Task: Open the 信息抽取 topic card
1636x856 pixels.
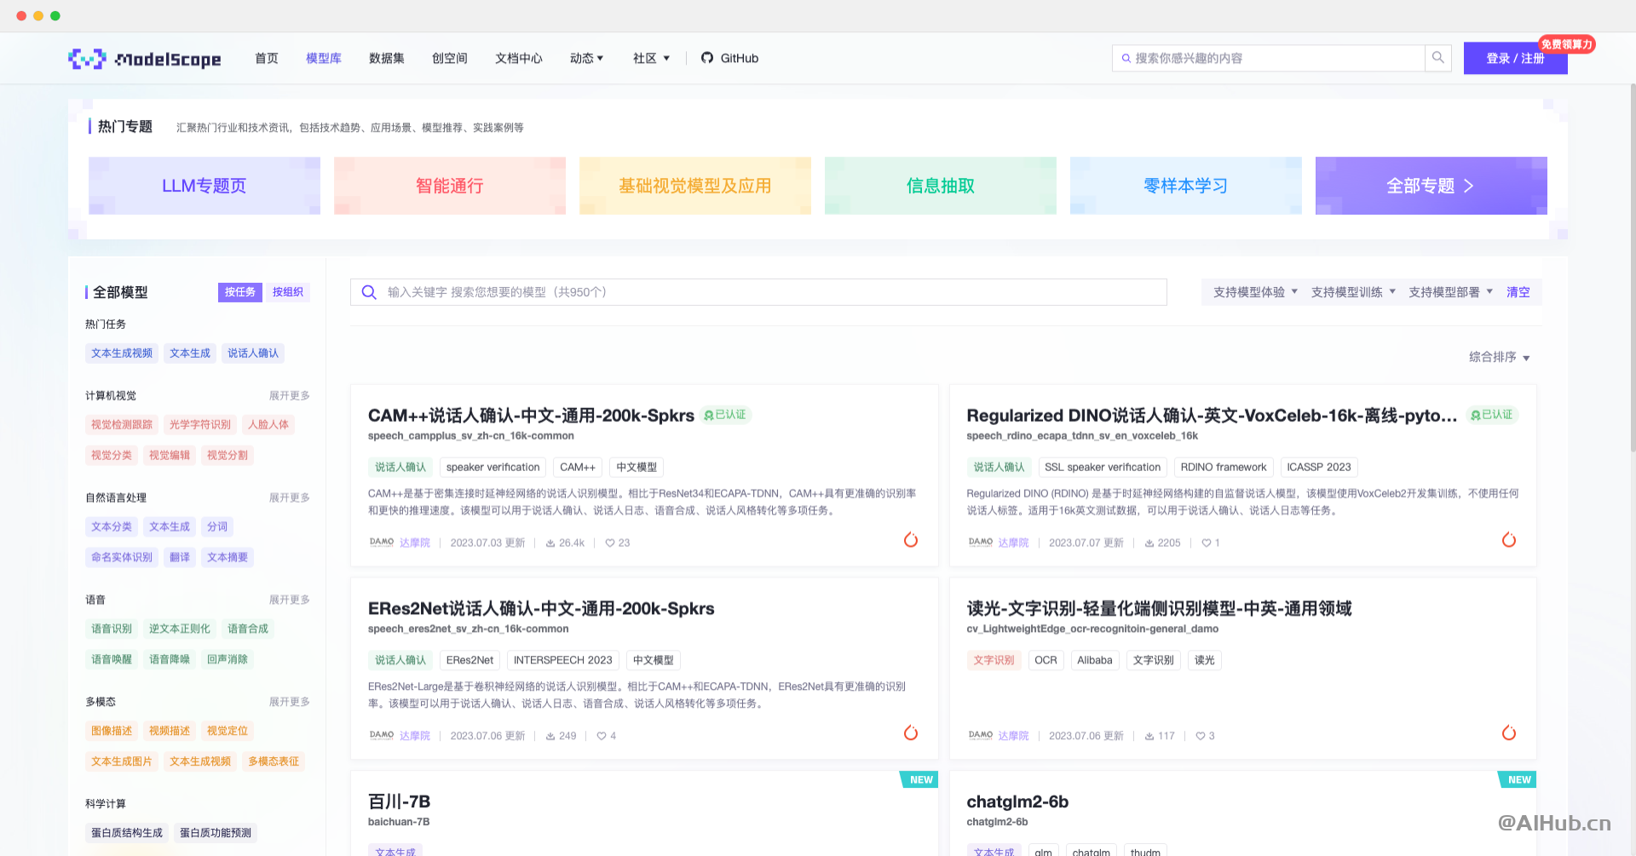Action: click(941, 186)
